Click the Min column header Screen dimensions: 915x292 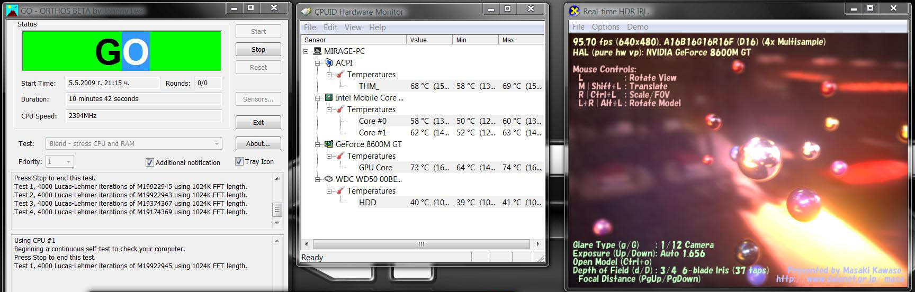(x=476, y=40)
